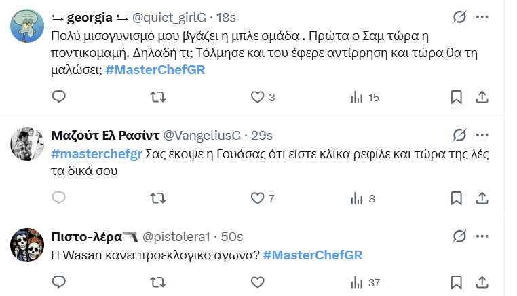Share the tweet by @pistolera1

(482, 282)
